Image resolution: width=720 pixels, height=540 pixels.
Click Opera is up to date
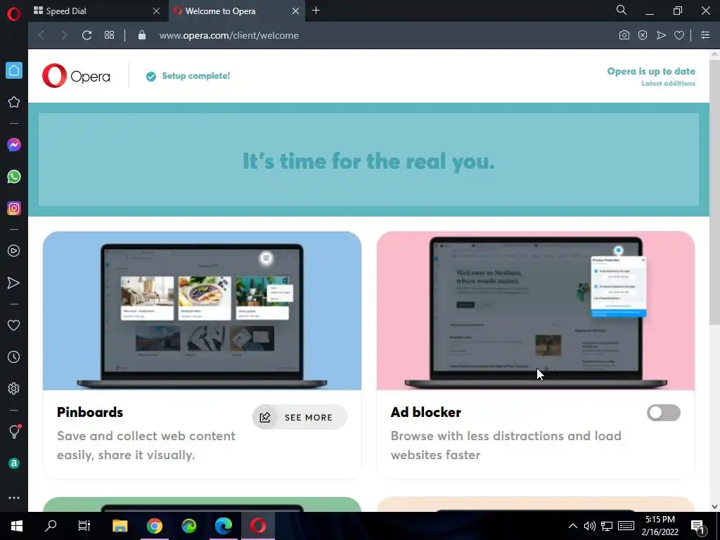[x=651, y=71]
